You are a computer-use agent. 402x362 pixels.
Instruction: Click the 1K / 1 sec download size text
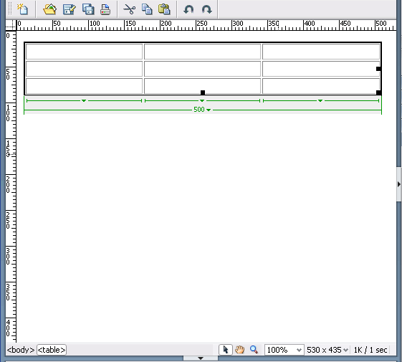coord(370,350)
